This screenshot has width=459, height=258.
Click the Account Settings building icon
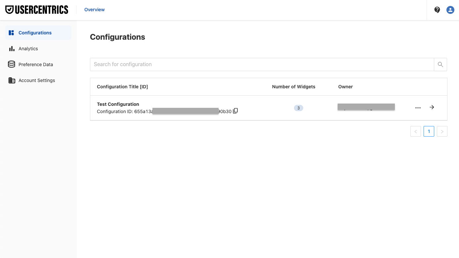tap(12, 80)
